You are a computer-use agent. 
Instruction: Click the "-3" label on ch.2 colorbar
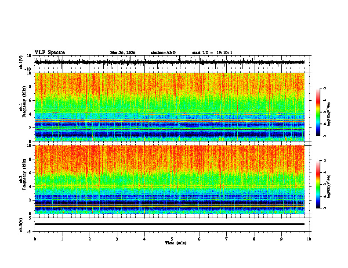(324, 161)
